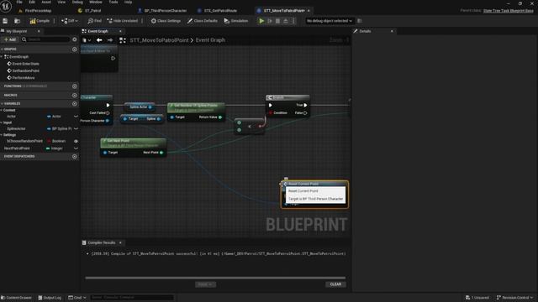This screenshot has height=302, width=538.
Task: Open the Help menu
Action: (x=128, y=2)
